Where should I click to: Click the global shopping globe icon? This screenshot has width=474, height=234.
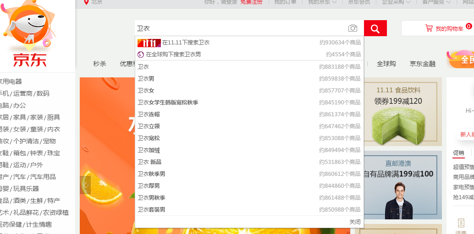point(141,54)
